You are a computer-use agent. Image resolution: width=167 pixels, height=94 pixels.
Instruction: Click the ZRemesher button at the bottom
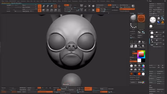64,89
